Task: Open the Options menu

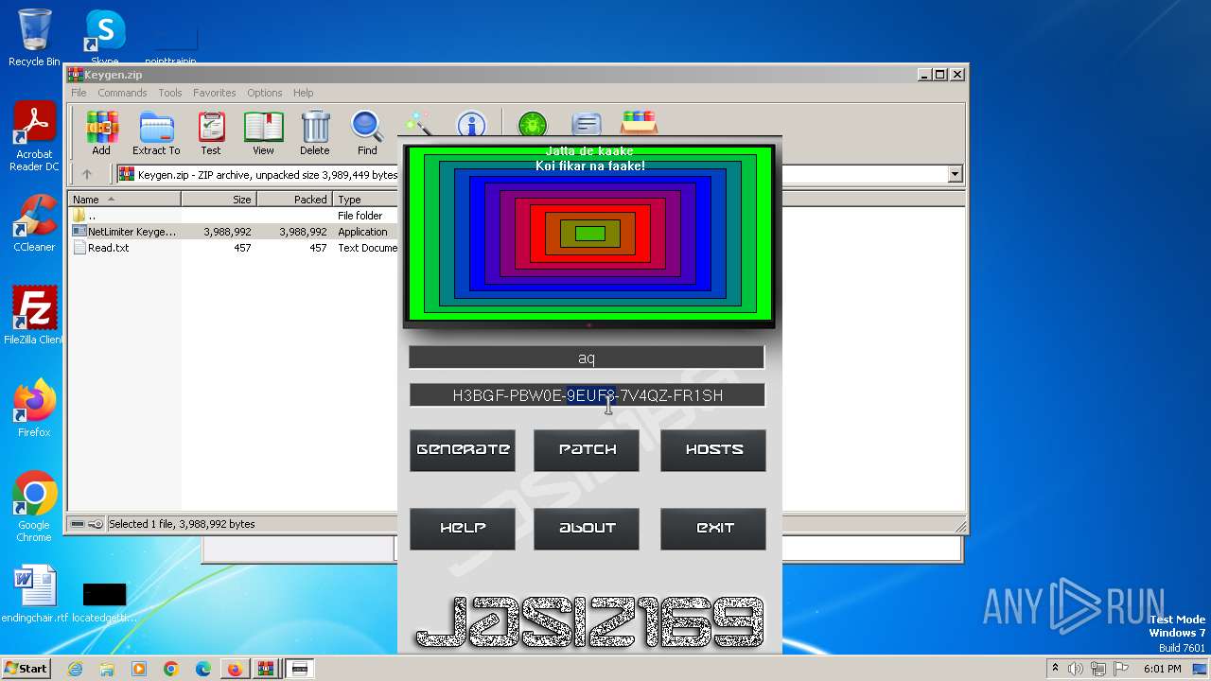Action: tap(265, 93)
